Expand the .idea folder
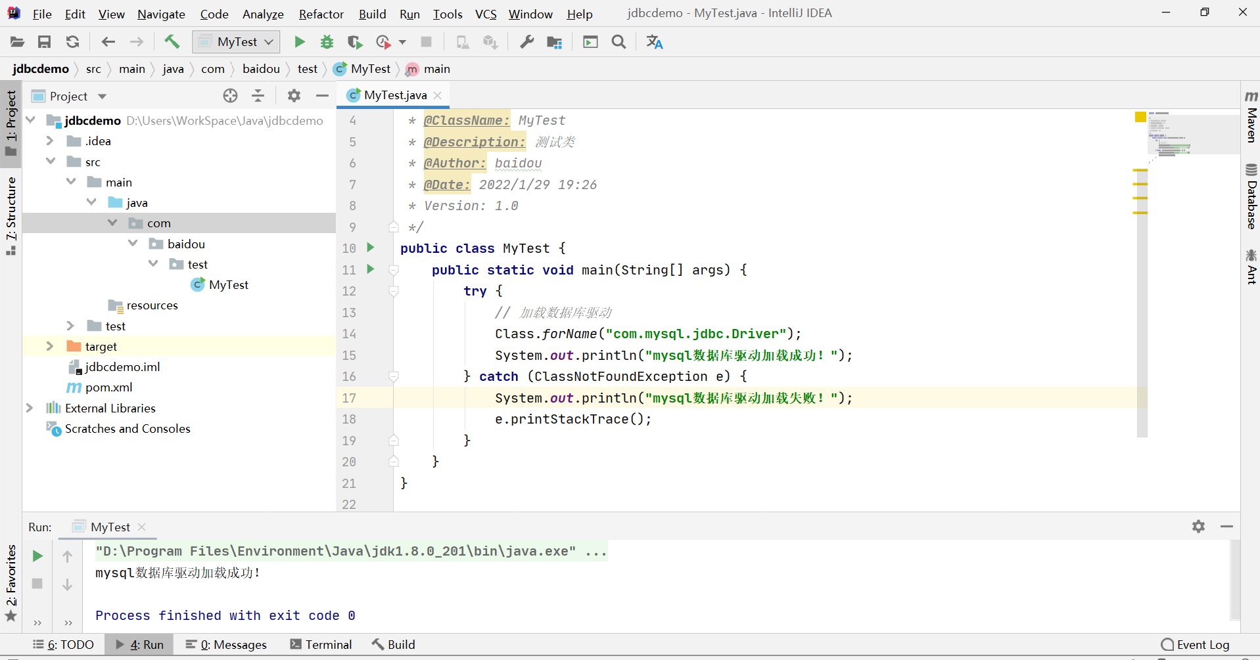The width and height of the screenshot is (1260, 660). [49, 141]
